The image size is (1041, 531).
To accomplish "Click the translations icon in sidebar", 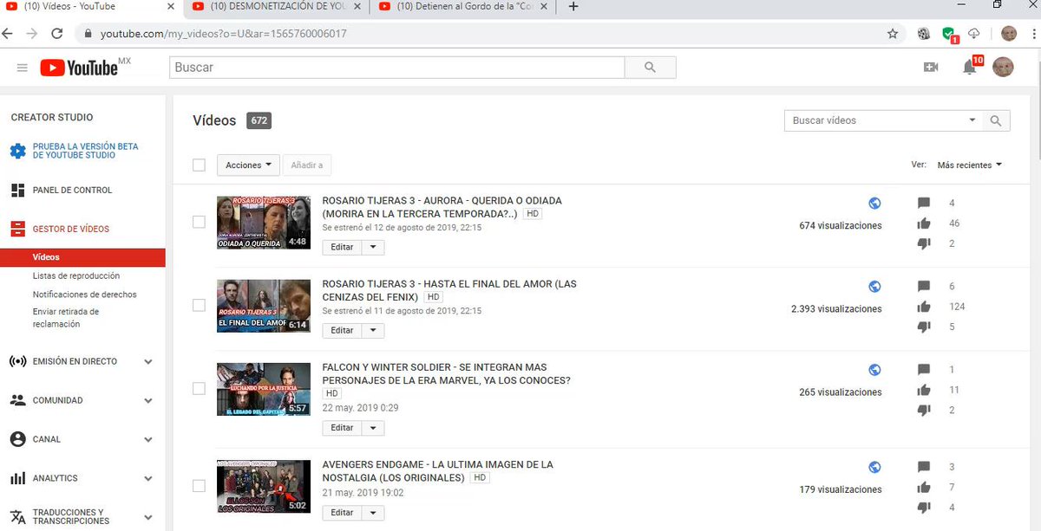I will (x=17, y=516).
